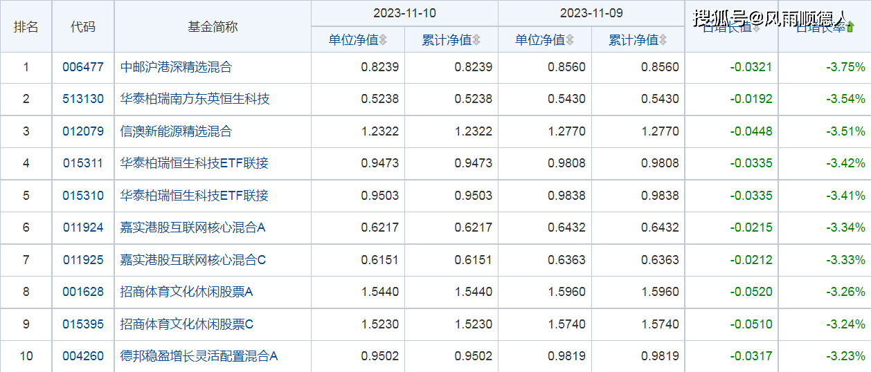Open 嘉实港股互联网核心混合A link
Screen dimensions: 871x372
tap(193, 227)
